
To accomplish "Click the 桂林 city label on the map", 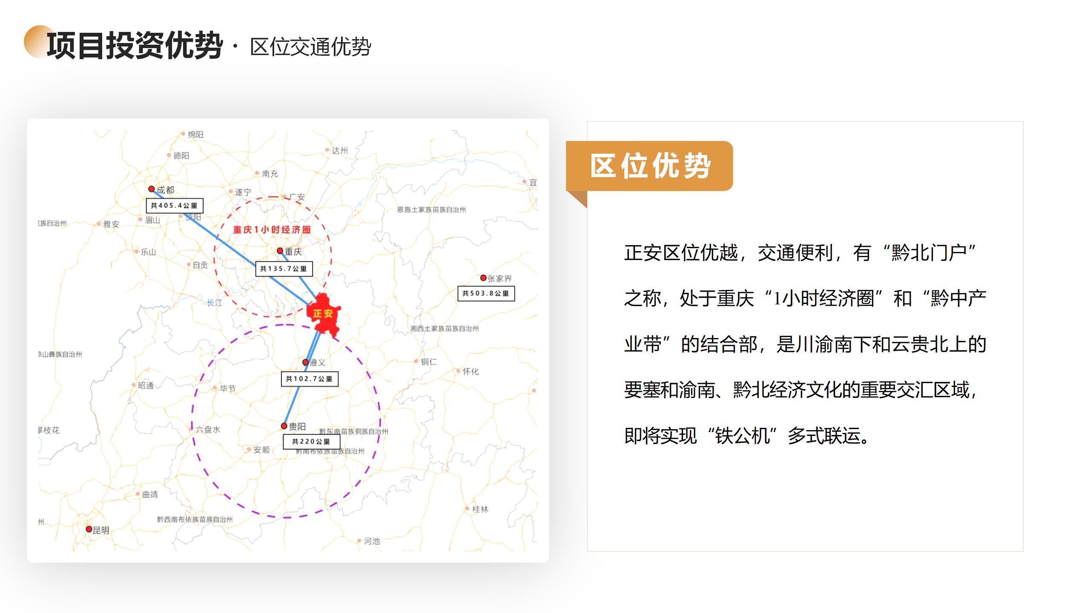I will pyautogui.click(x=480, y=509).
